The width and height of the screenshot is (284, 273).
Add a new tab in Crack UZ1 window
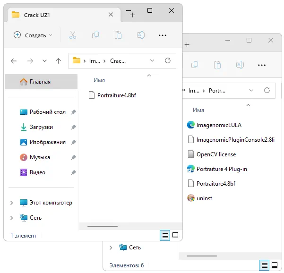tap(133, 15)
